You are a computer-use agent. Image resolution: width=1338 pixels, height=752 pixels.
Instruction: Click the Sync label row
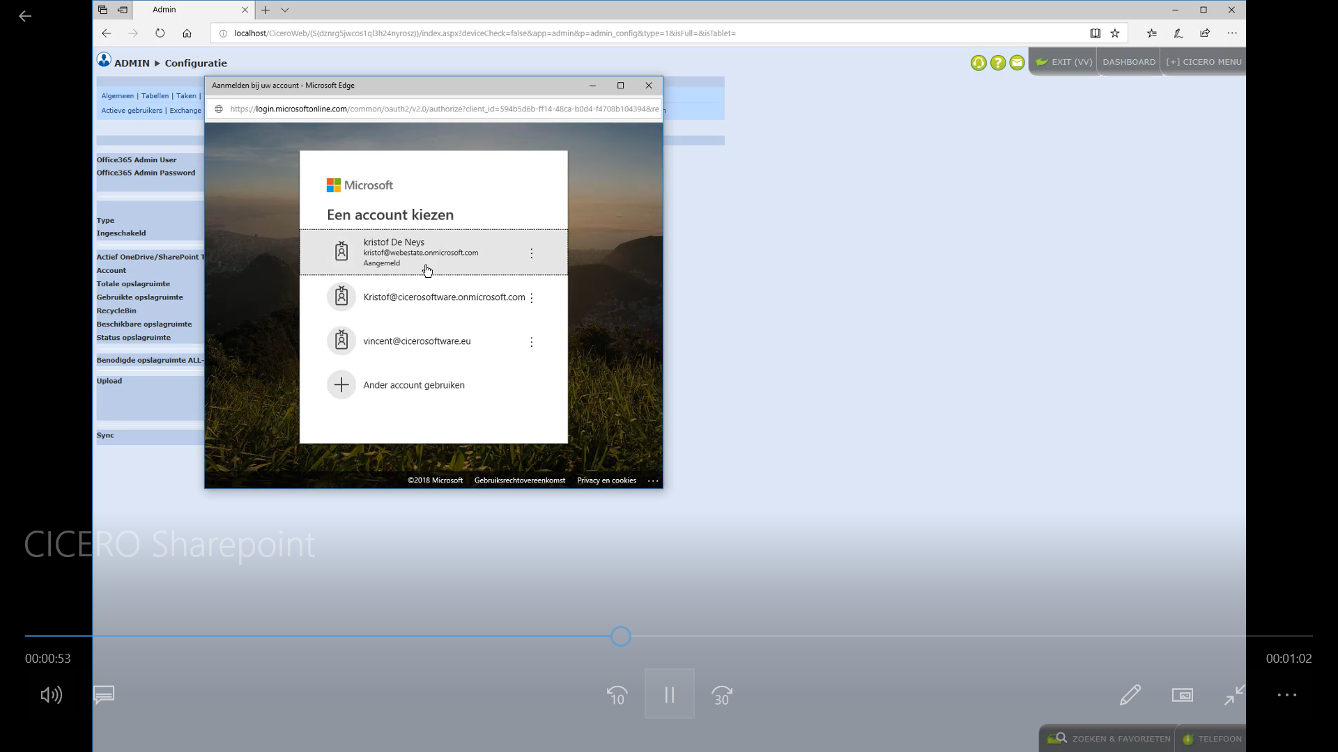click(x=150, y=436)
